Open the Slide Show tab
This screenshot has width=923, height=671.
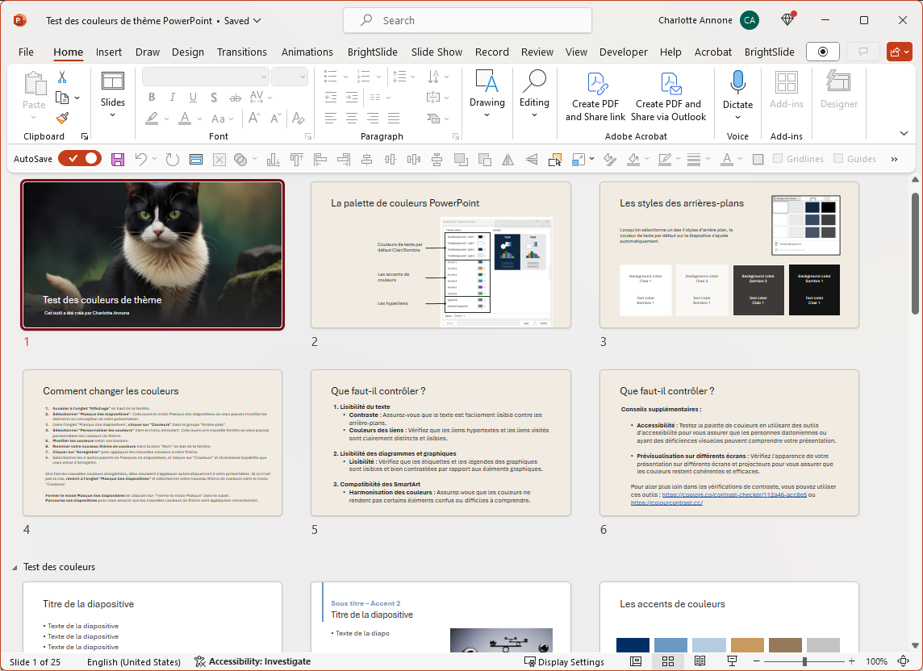click(x=436, y=52)
